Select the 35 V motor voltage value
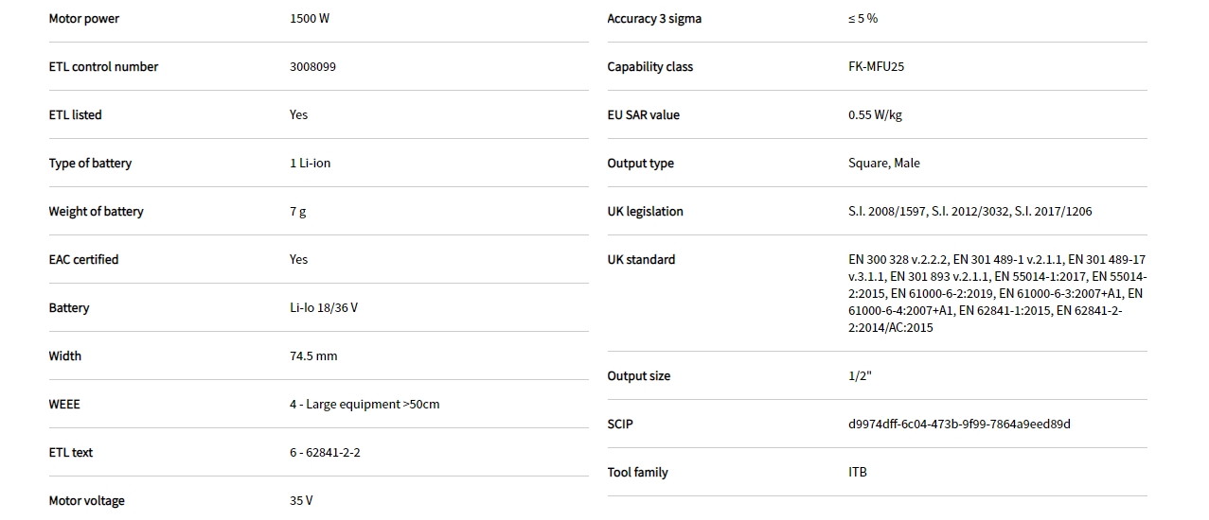The width and height of the screenshot is (1209, 520). pyautogui.click(x=301, y=501)
